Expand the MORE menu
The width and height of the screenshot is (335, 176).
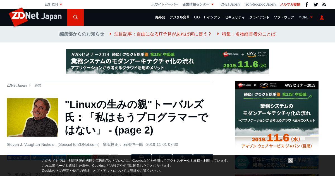pos(305,17)
